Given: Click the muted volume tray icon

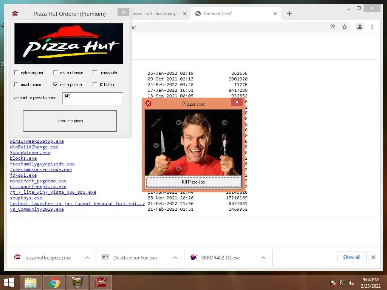Looking at the screenshot, I should tap(351, 283).
